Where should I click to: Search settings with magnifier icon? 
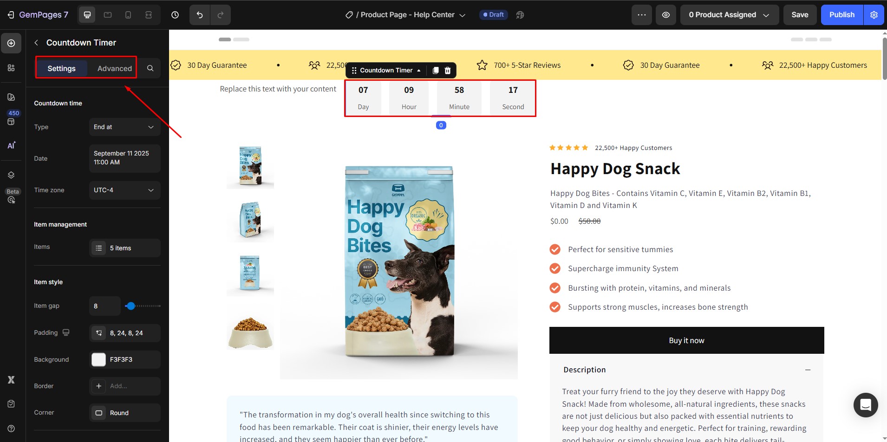(150, 68)
